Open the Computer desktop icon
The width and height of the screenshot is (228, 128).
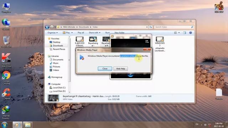click(x=6, y=8)
